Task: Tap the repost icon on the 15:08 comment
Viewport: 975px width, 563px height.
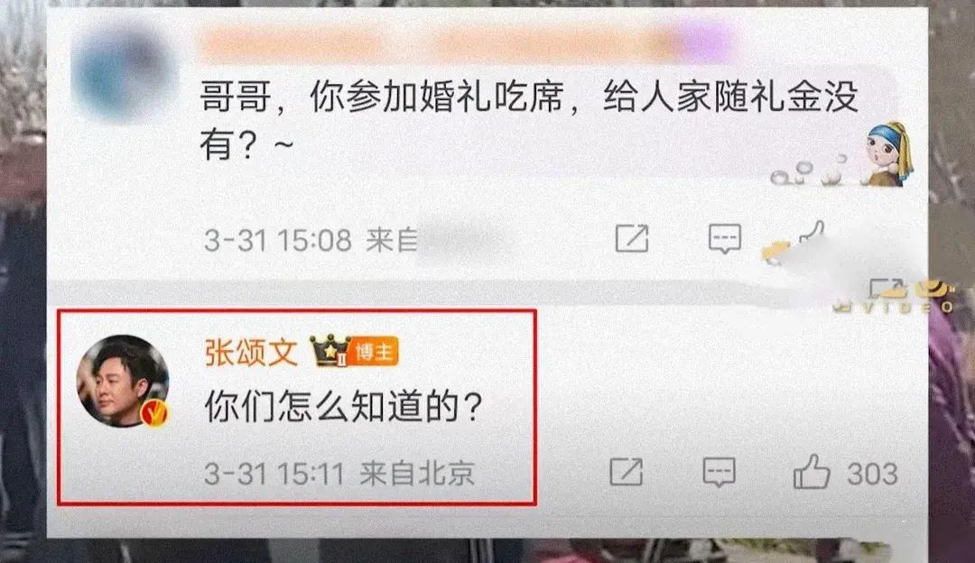Action: (x=632, y=238)
